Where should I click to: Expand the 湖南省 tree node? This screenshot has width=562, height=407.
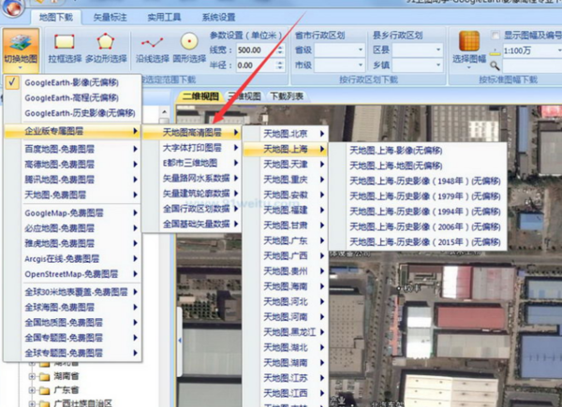click(32, 376)
